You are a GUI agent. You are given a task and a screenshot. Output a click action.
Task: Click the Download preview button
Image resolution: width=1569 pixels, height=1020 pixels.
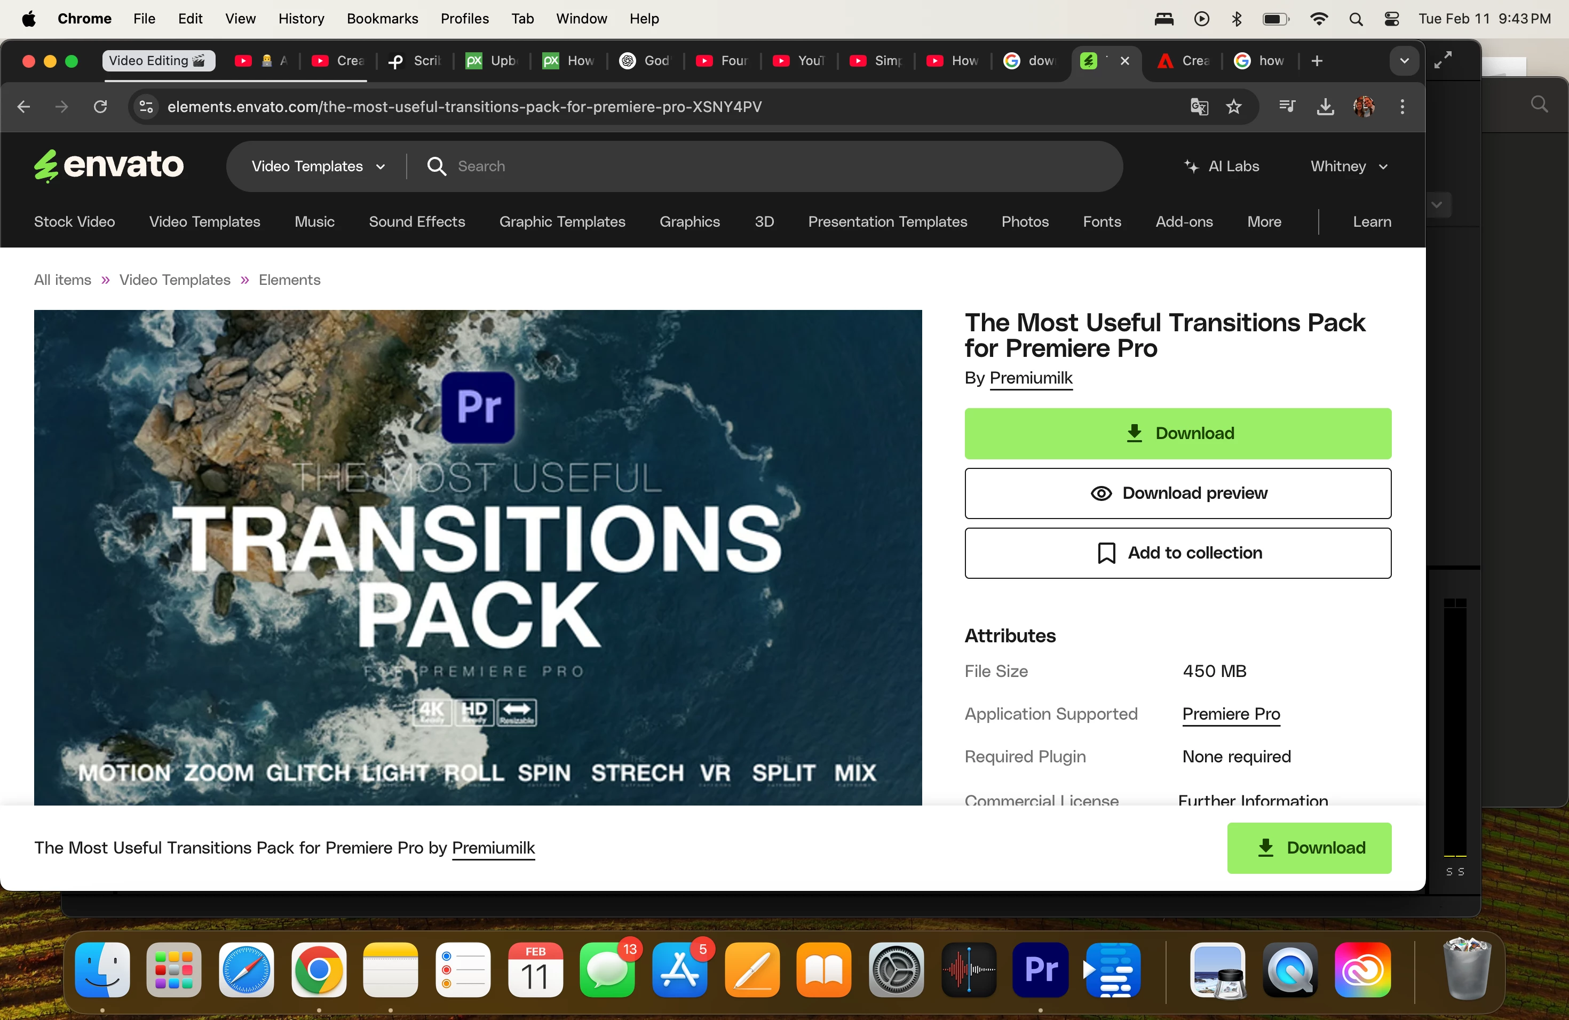click(x=1177, y=493)
